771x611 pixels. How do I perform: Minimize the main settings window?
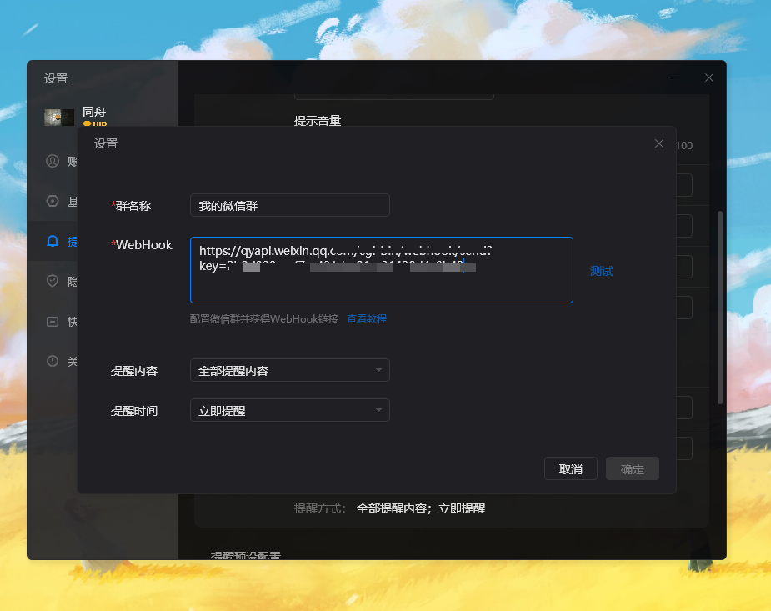tap(676, 78)
